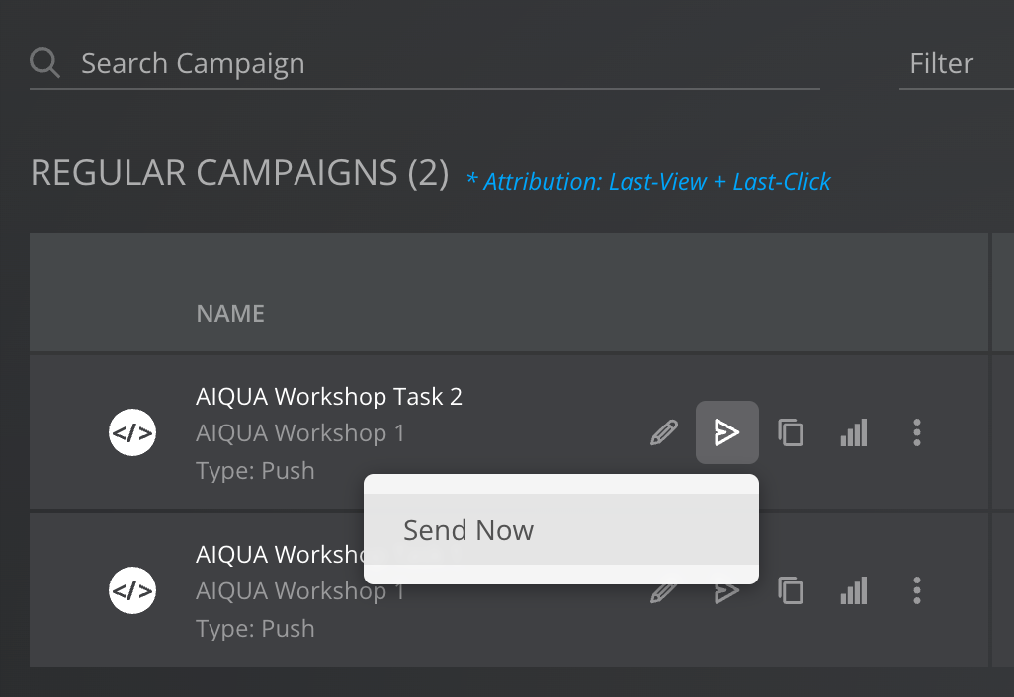This screenshot has height=697, width=1014.
Task: Click the magnifying glass search icon
Action: click(43, 62)
